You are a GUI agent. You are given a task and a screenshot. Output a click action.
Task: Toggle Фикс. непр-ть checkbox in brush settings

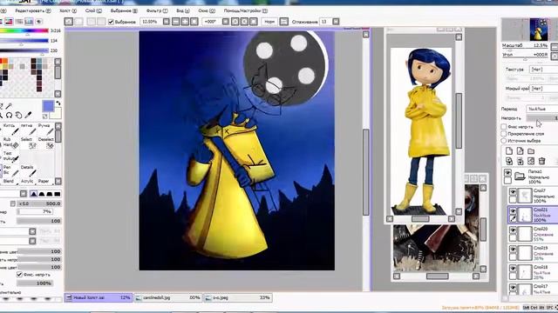point(19,275)
